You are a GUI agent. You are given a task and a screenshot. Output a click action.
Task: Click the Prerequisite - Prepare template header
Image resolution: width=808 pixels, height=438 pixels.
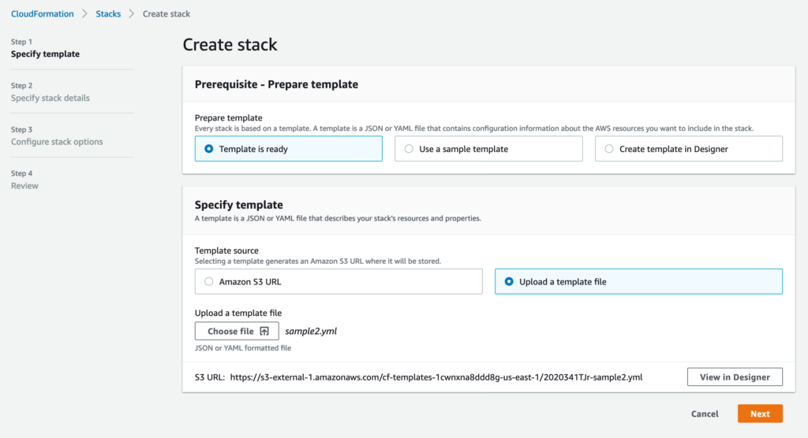point(276,84)
